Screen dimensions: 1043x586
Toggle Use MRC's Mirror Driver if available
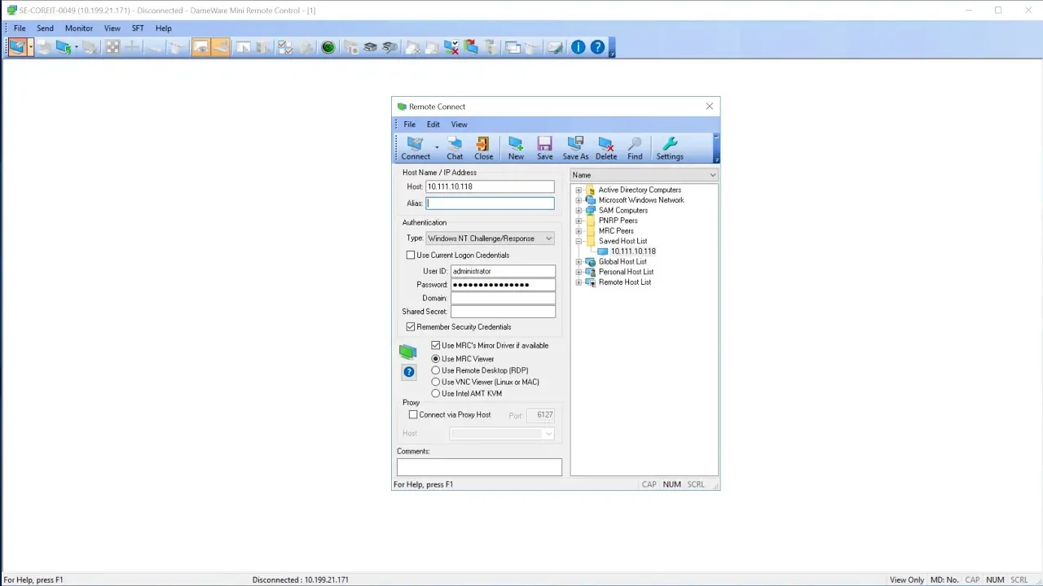(436, 345)
